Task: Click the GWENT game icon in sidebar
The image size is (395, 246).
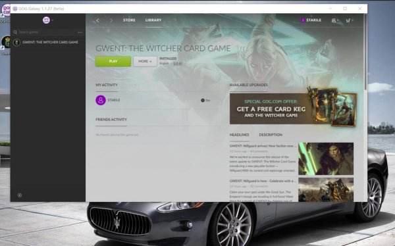Action: tap(16, 42)
